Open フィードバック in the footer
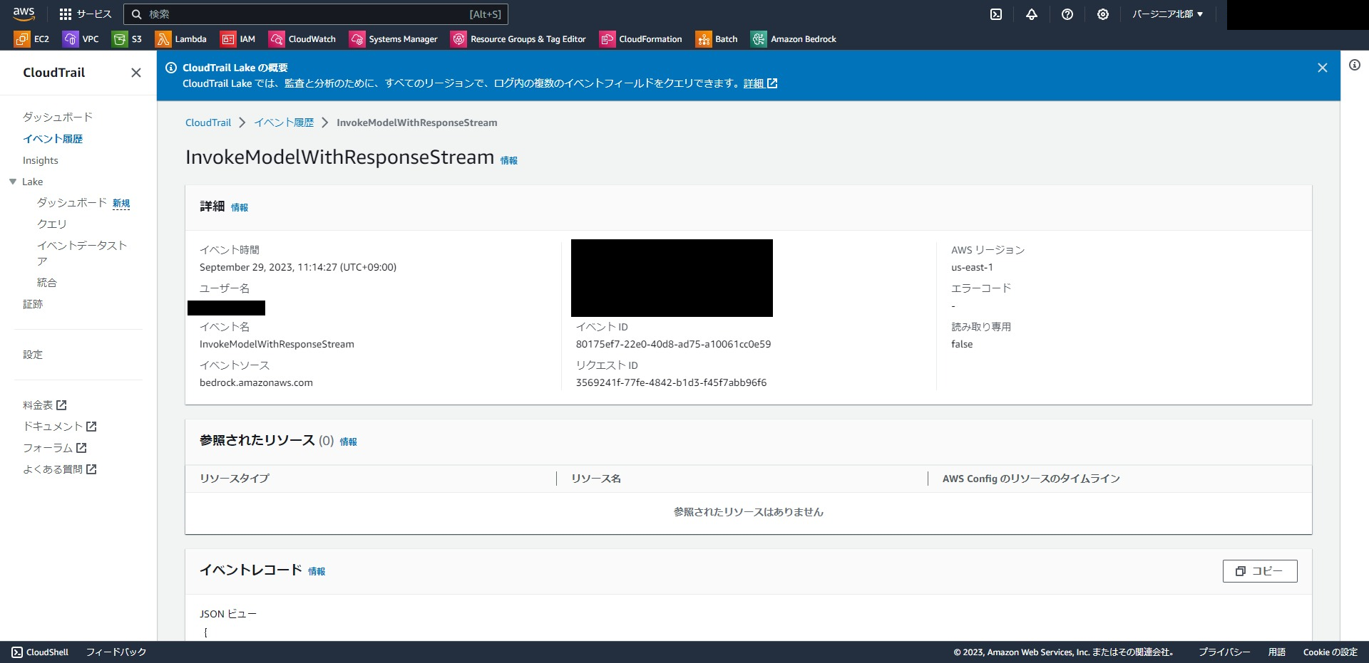 point(116,652)
